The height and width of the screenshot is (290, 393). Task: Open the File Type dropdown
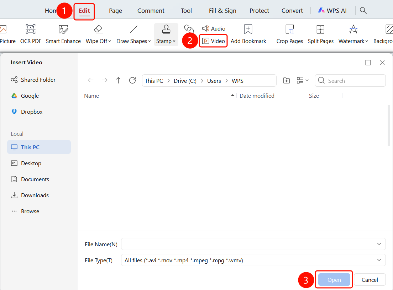pos(253,260)
